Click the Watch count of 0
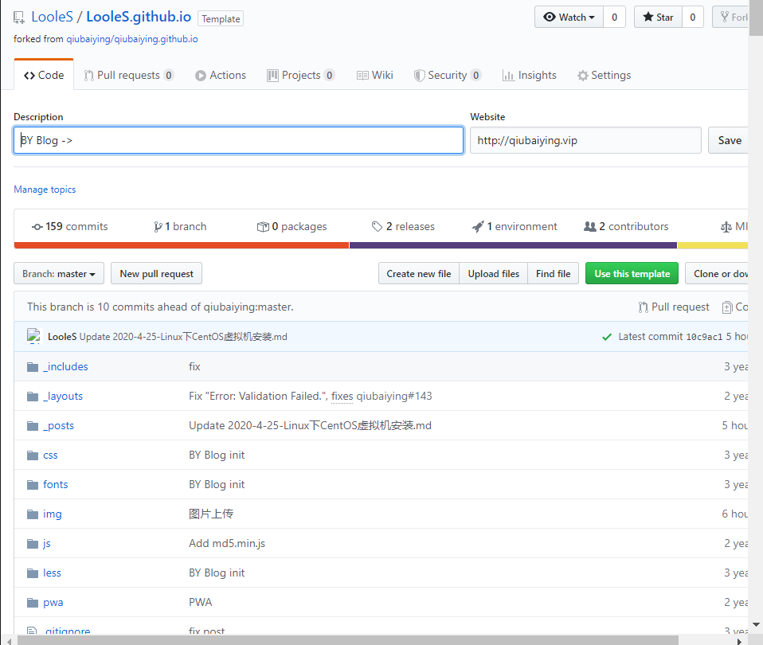The width and height of the screenshot is (763, 645). (x=615, y=17)
